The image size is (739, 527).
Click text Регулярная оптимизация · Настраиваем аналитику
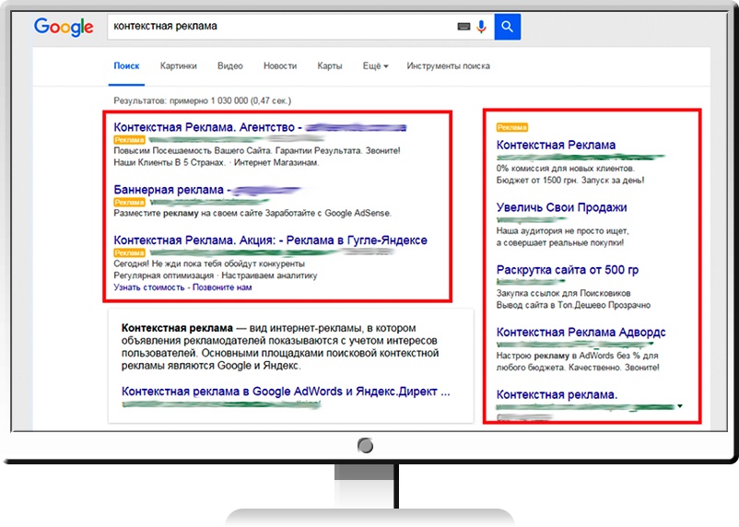[x=216, y=275]
